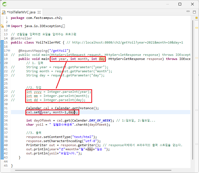Click horizontal scrollbar at bottom of editor
Viewport: 199px width, 173px height.
[93, 170]
